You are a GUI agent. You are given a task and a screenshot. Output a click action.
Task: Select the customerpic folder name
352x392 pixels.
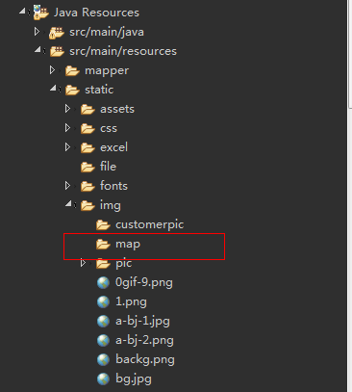[x=150, y=225]
